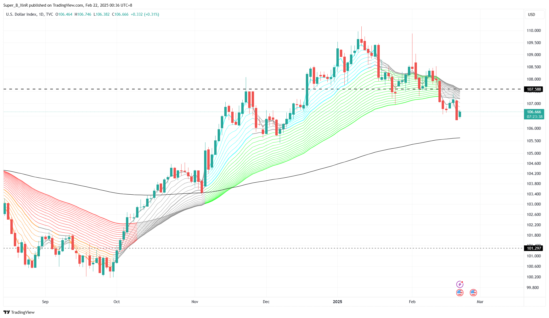Click the 104.200 price axis label
549x318 pixels.
534,174
